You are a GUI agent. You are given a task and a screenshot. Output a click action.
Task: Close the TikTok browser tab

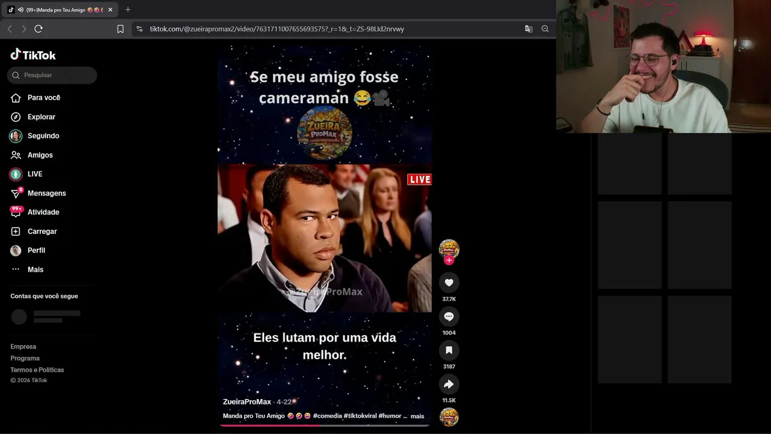tap(110, 10)
